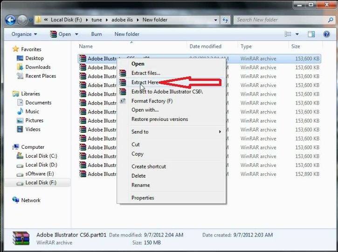Click the Refresh button next to address bar
The height and width of the screenshot is (252, 338).
coord(225,20)
